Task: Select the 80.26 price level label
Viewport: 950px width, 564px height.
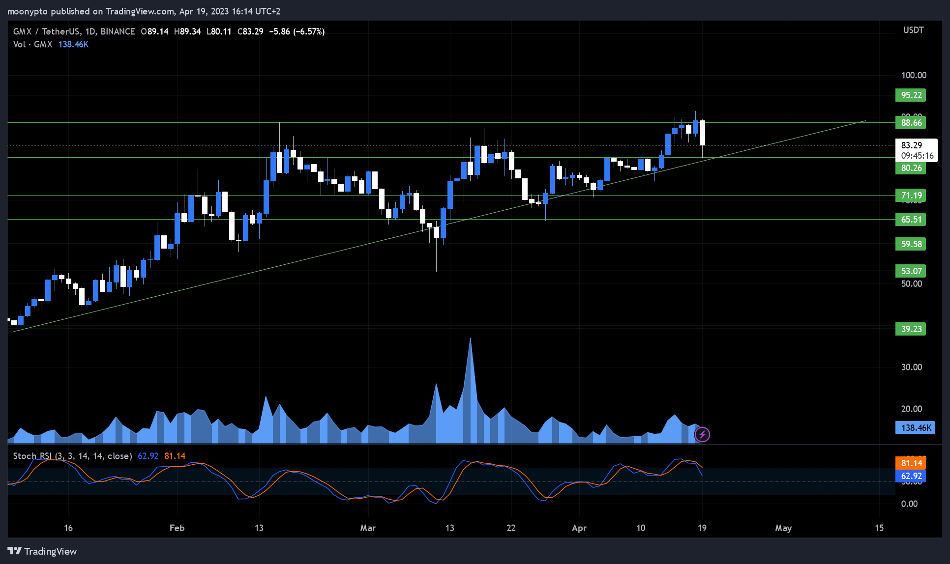Action: tap(911, 168)
